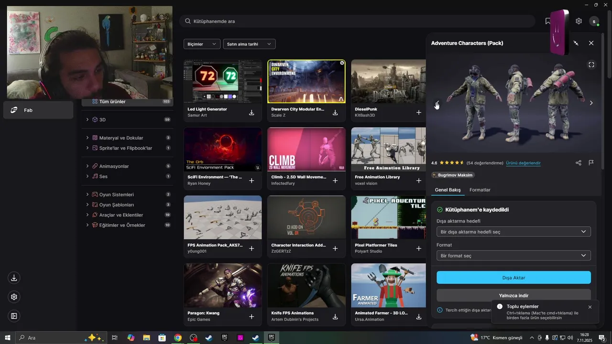Open Google Chrome from the taskbar
The height and width of the screenshot is (344, 612).
[178, 337]
